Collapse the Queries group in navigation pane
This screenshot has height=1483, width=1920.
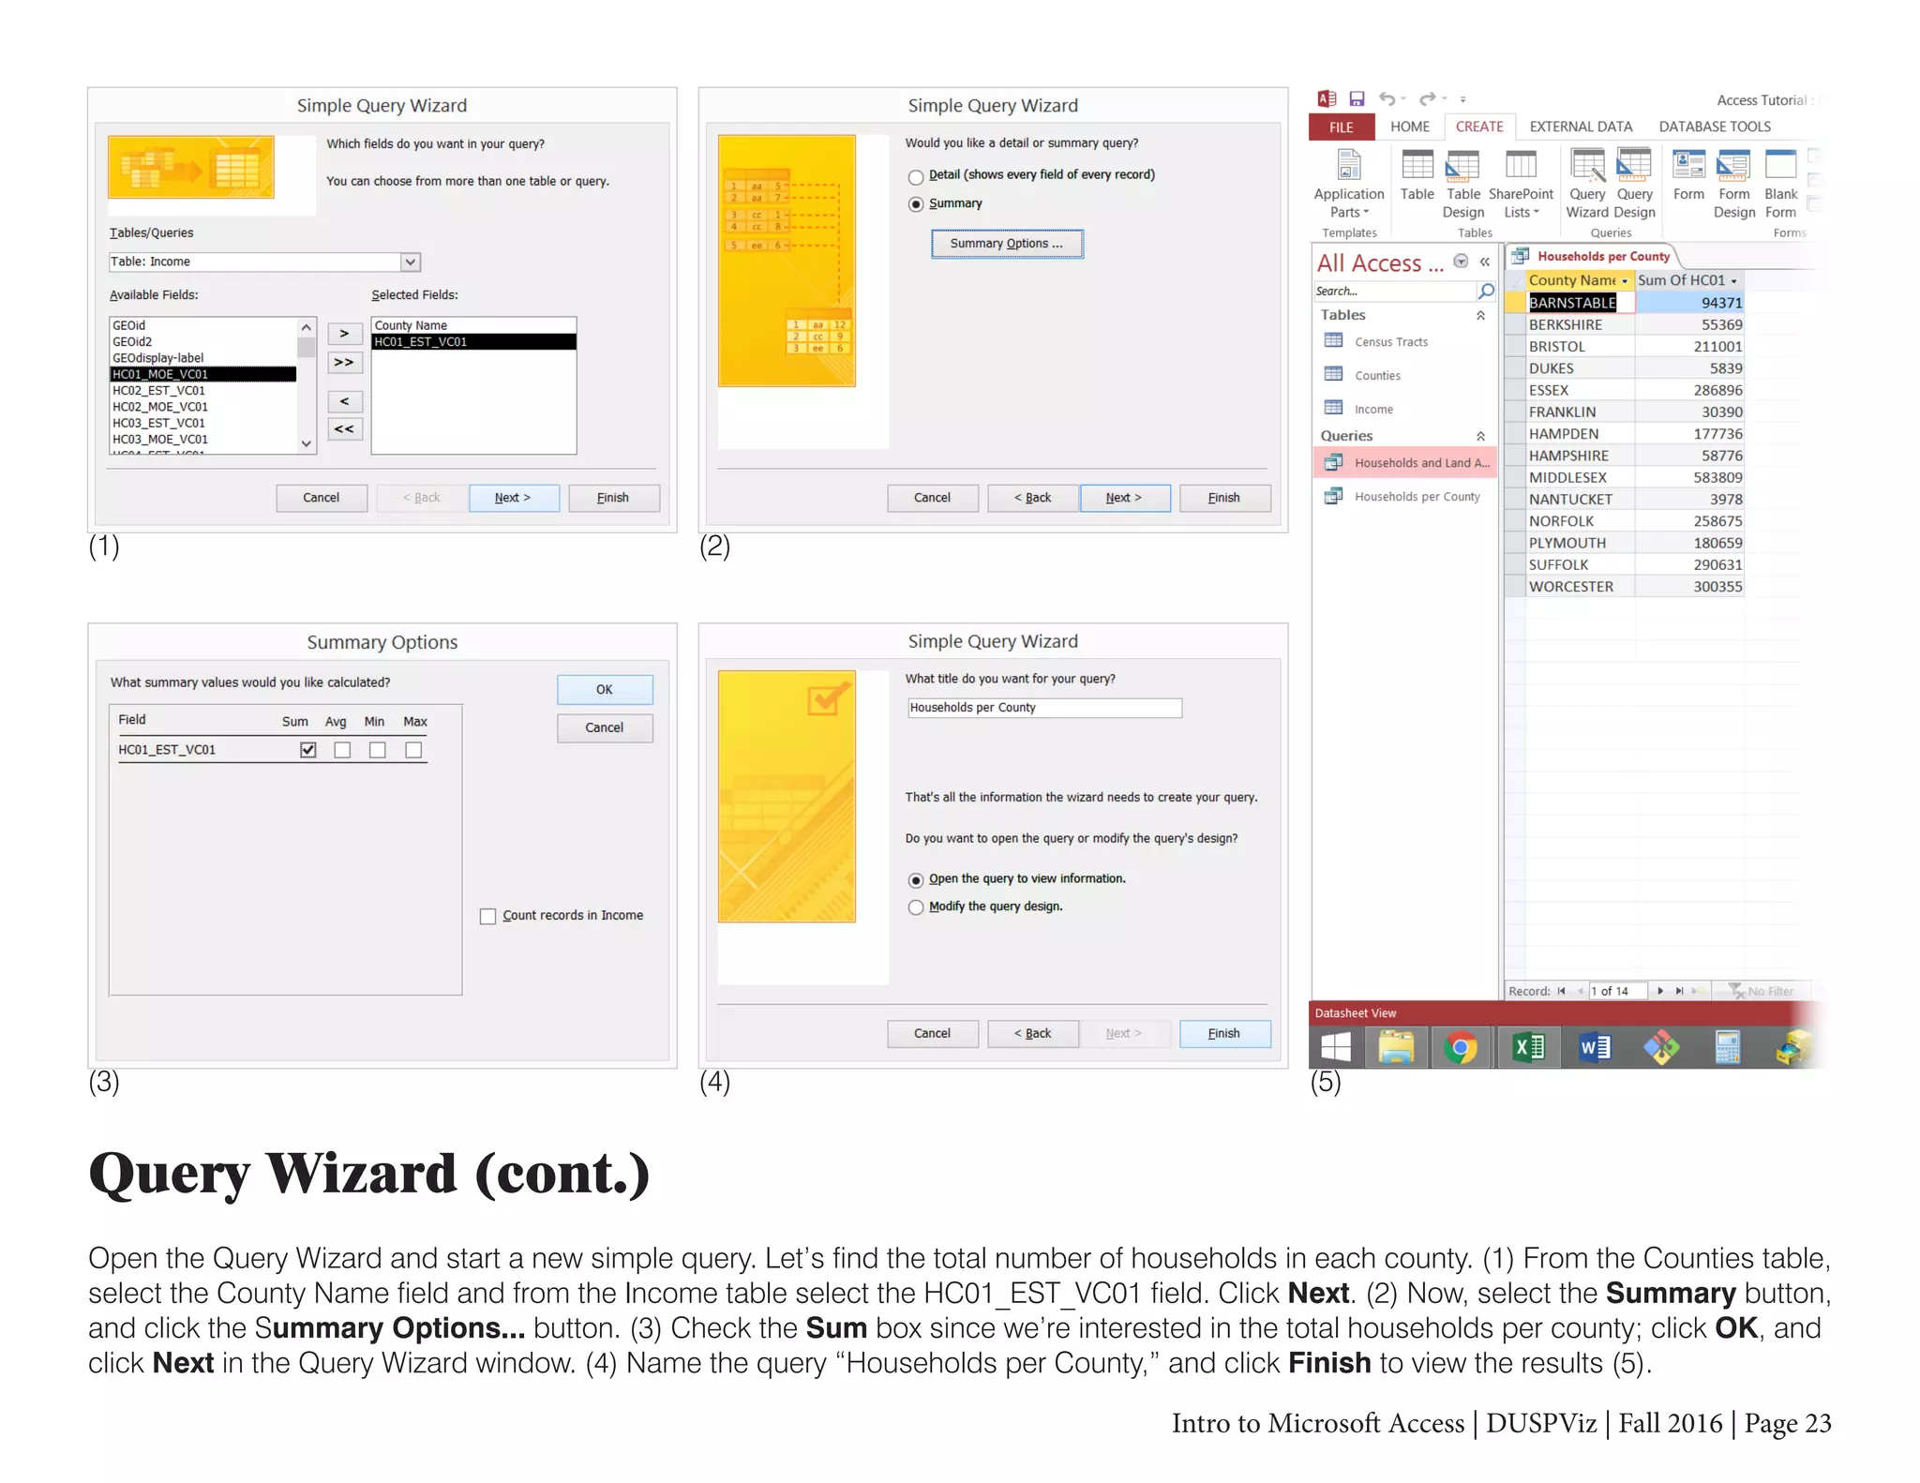tap(1480, 436)
